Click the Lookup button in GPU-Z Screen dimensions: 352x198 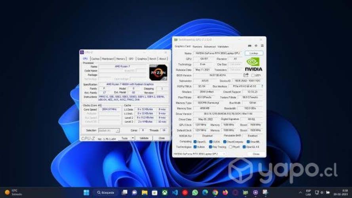tap(254, 53)
